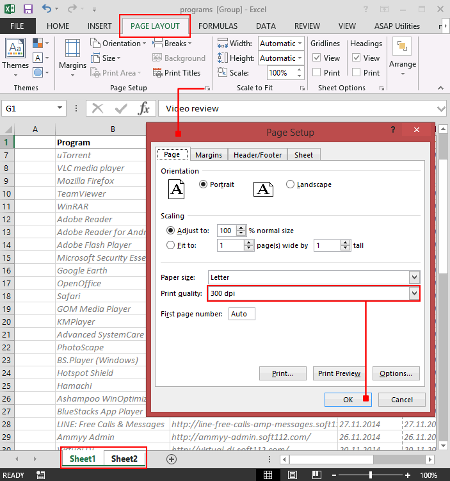Click the Cancel entry X icon
Image resolution: width=450 pixels, height=481 pixels.
pyautogui.click(x=97, y=108)
